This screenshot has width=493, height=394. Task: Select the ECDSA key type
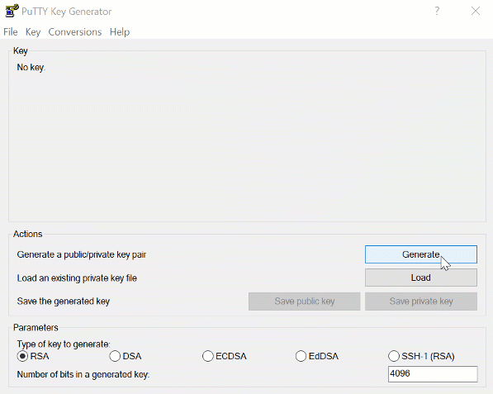(225, 356)
